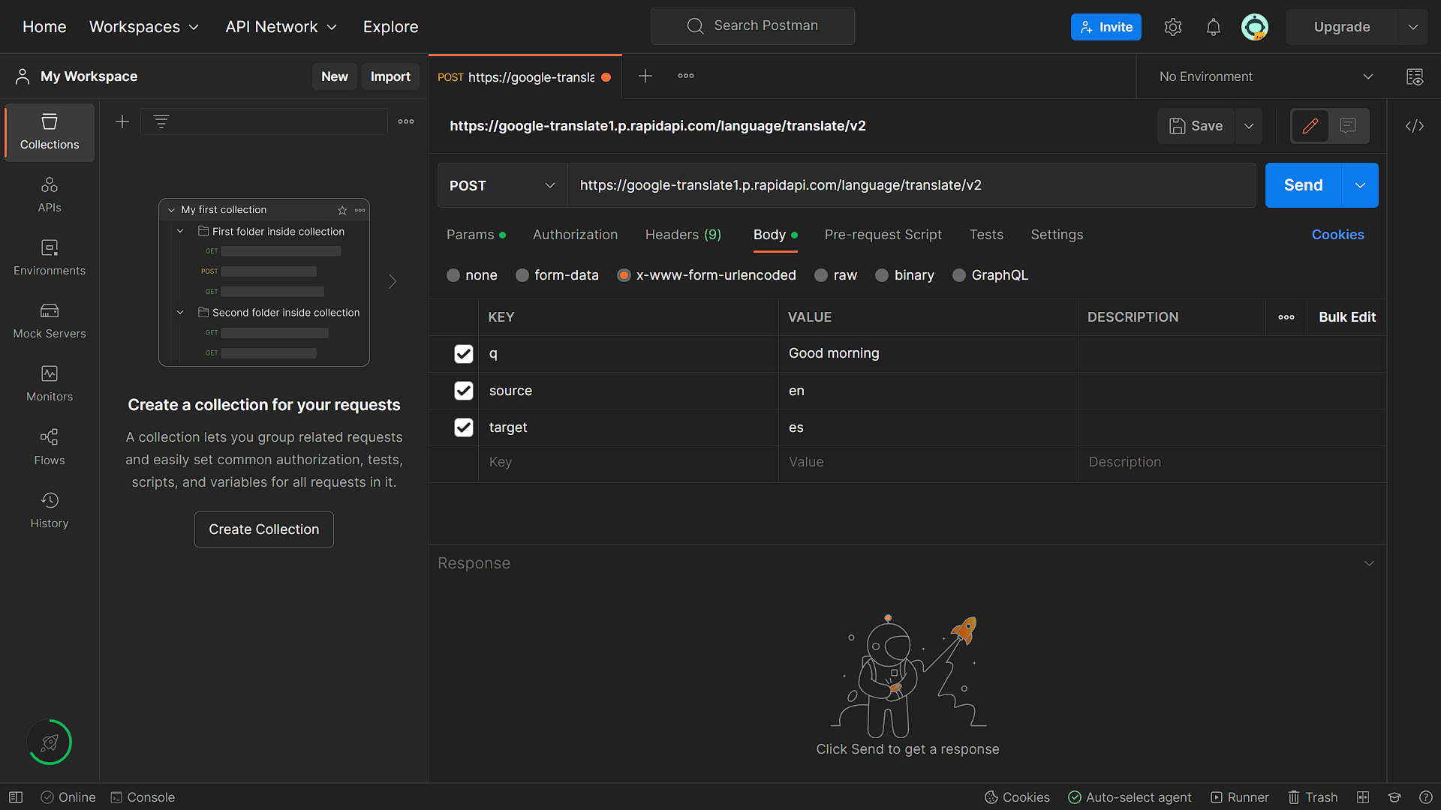This screenshot has width=1441, height=810.
Task: Switch to the Pre-request Script tab
Action: tap(883, 235)
